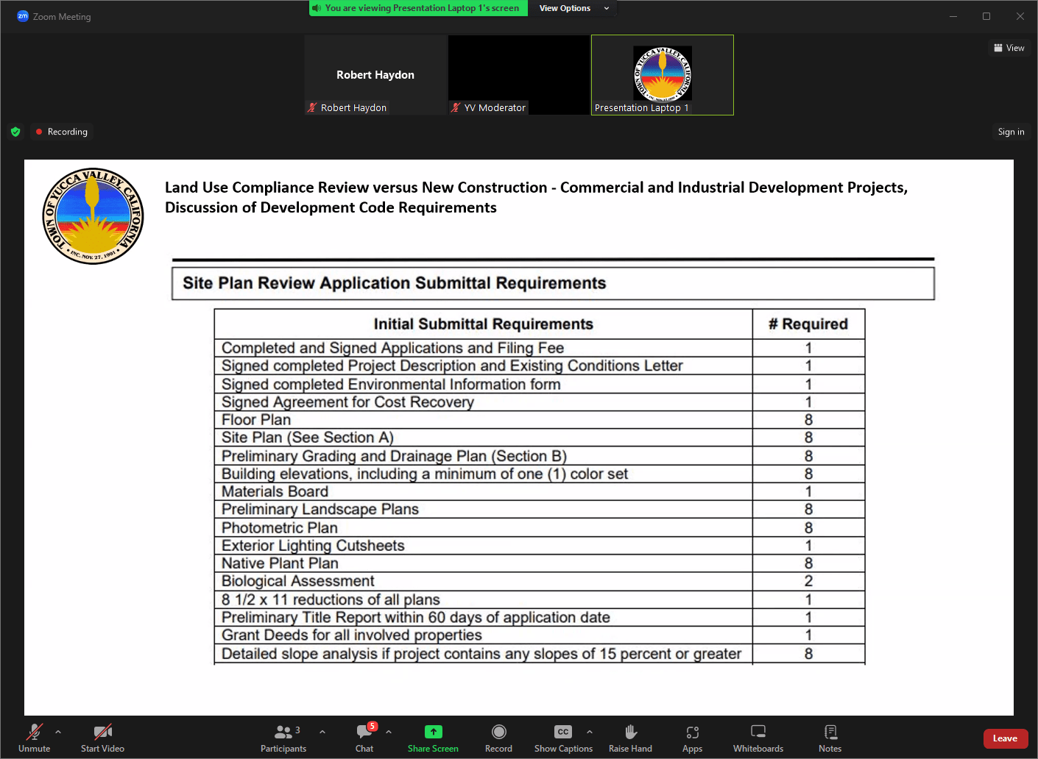Expand the captions options arrow

pos(589,732)
